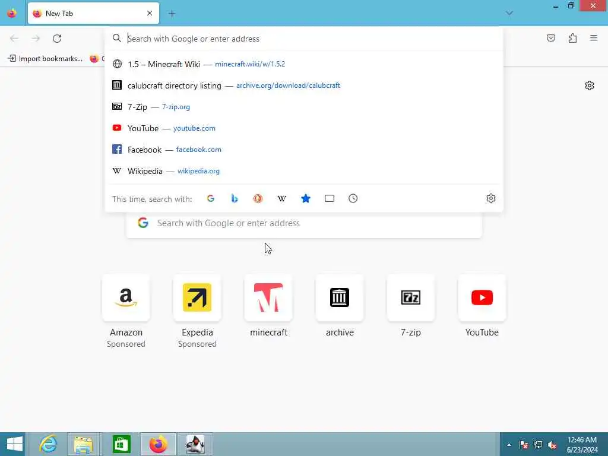Click Import bookmarks in bookmarks toolbar
This screenshot has height=456, width=608.
(45, 59)
